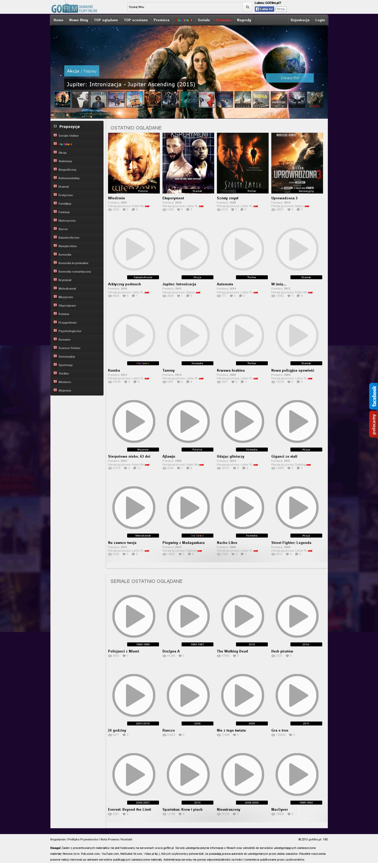Click play icon for Arktyczny podmuch

point(134,249)
